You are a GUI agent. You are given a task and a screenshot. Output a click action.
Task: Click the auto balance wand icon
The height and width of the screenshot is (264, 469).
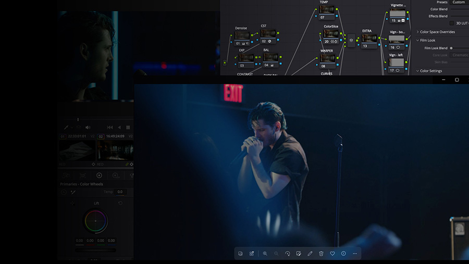(73, 192)
